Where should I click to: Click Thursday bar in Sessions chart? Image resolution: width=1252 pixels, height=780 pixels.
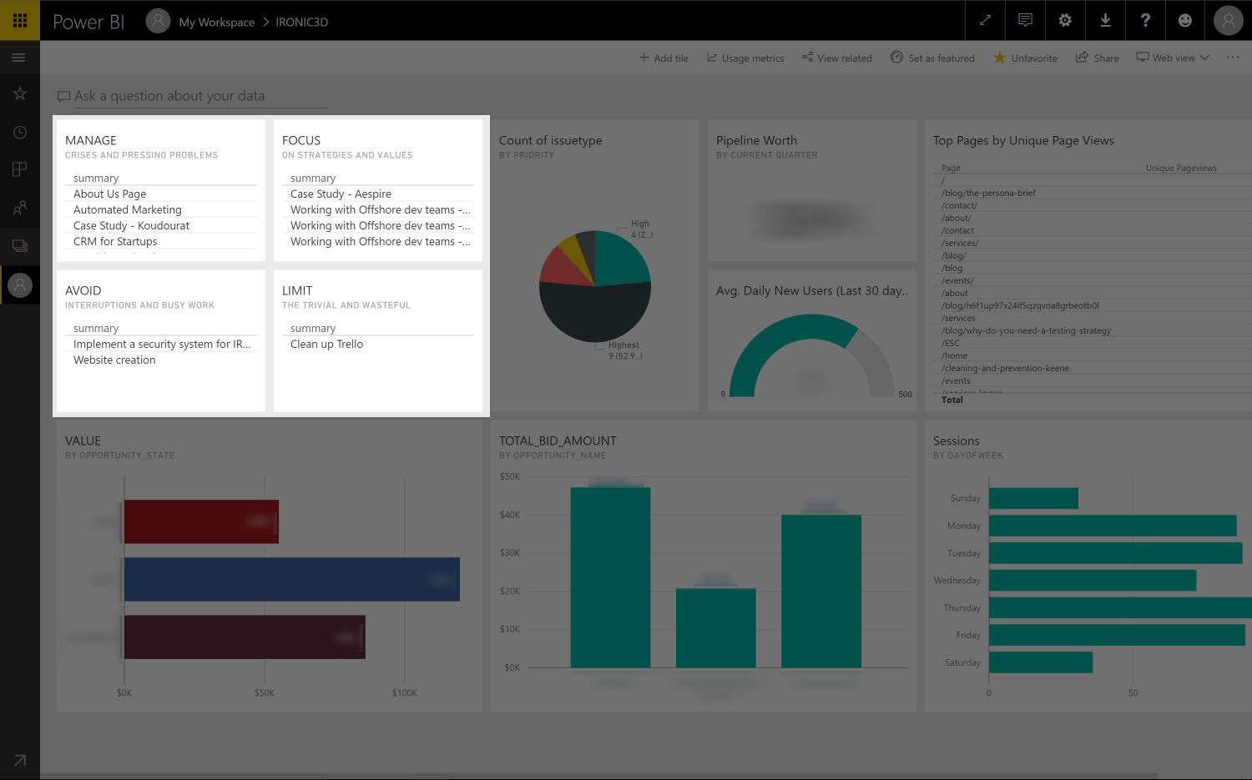(x=1120, y=607)
